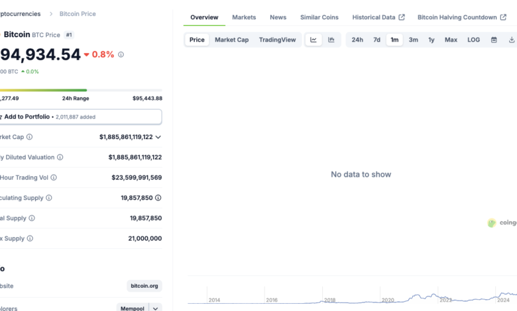The image size is (517, 311).
Task: Open Mempool explorers dropdown arrow
Action: (x=156, y=308)
